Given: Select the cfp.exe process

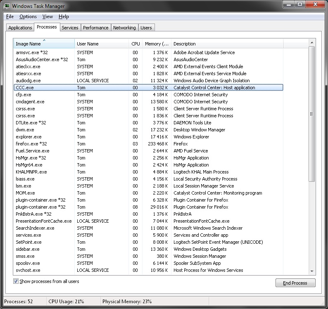Looking at the screenshot, I should pyautogui.click(x=148, y=95).
